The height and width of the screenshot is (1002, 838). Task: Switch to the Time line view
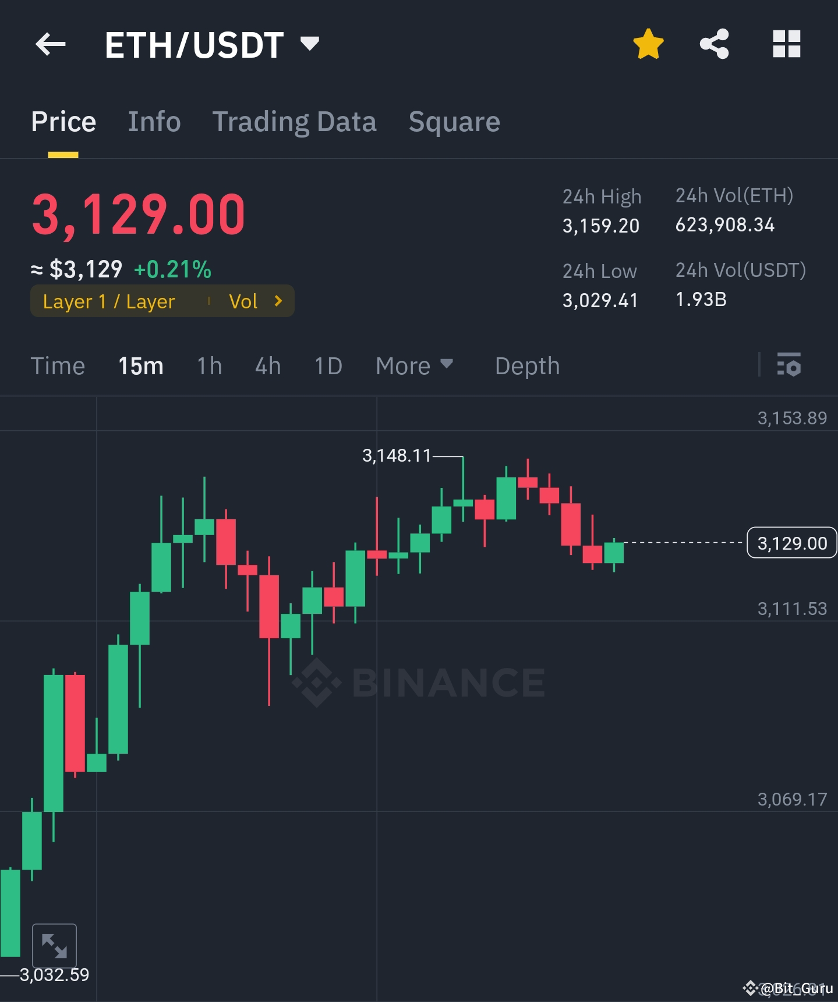pos(58,365)
